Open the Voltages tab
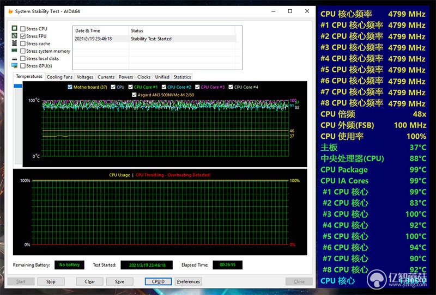This screenshot has height=295, width=436. (85, 77)
